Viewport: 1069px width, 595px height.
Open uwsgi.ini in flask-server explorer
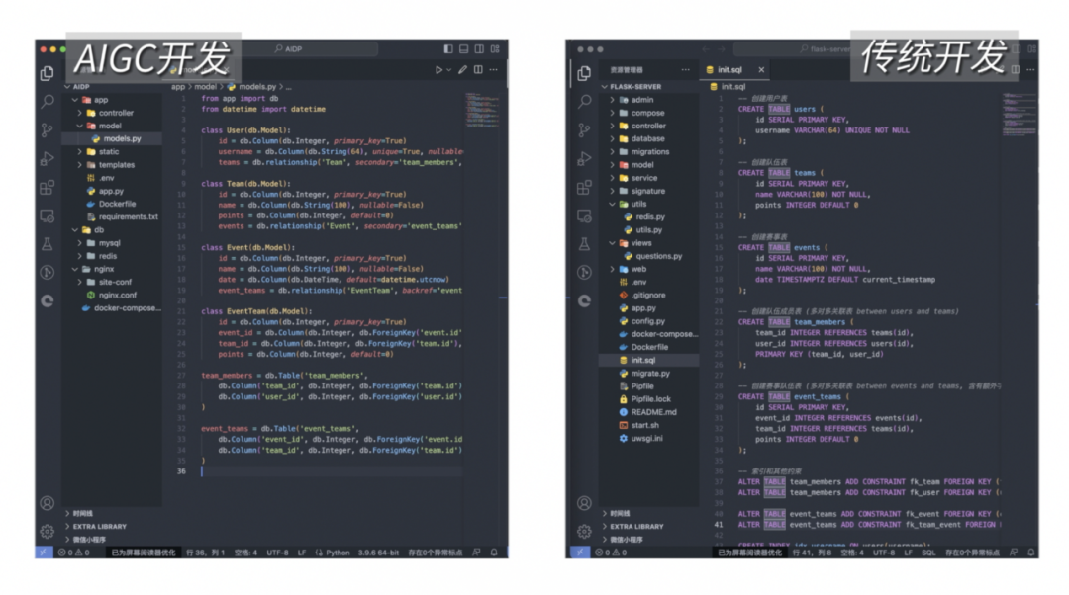tap(647, 439)
